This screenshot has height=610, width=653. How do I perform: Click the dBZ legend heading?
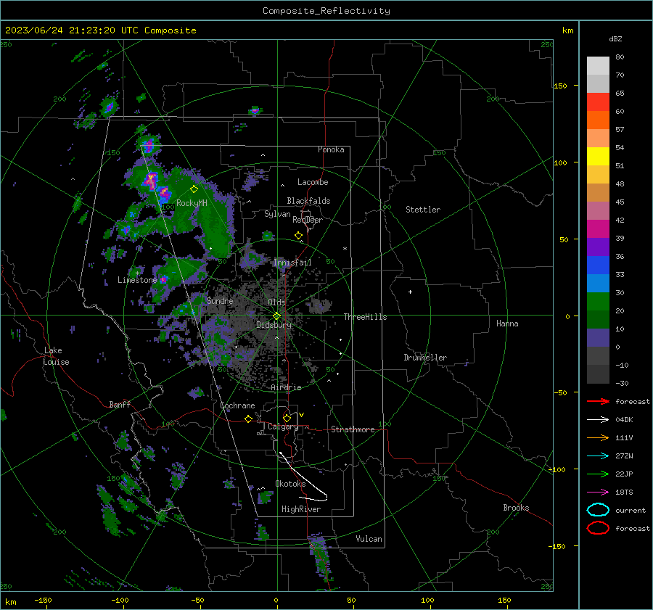(x=615, y=38)
